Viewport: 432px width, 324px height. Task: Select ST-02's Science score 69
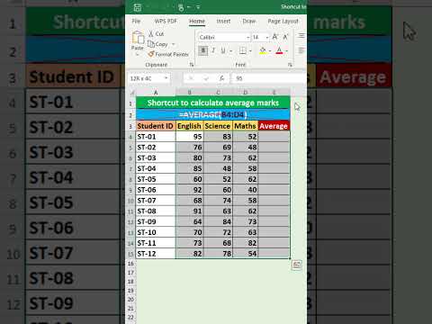[x=218, y=148]
